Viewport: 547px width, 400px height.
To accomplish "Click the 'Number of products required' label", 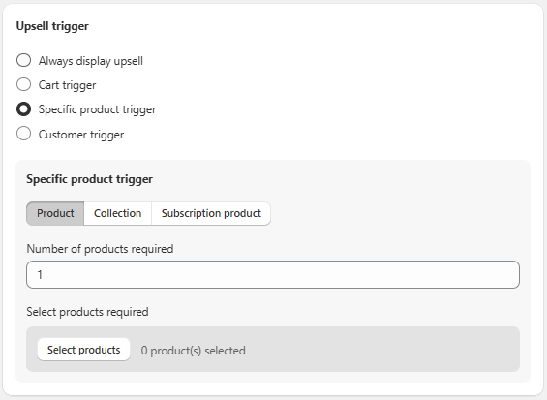I will 100,249.
